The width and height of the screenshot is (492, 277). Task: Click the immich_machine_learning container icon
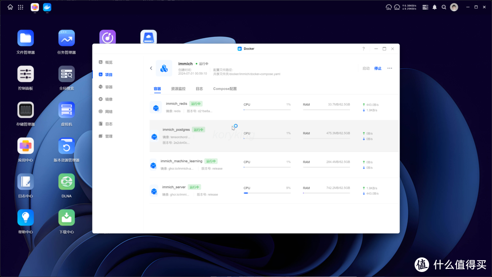pyautogui.click(x=153, y=165)
